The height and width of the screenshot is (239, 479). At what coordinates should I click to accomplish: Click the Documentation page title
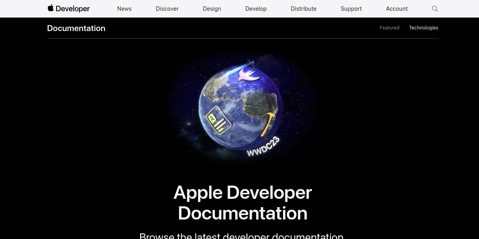coord(76,28)
